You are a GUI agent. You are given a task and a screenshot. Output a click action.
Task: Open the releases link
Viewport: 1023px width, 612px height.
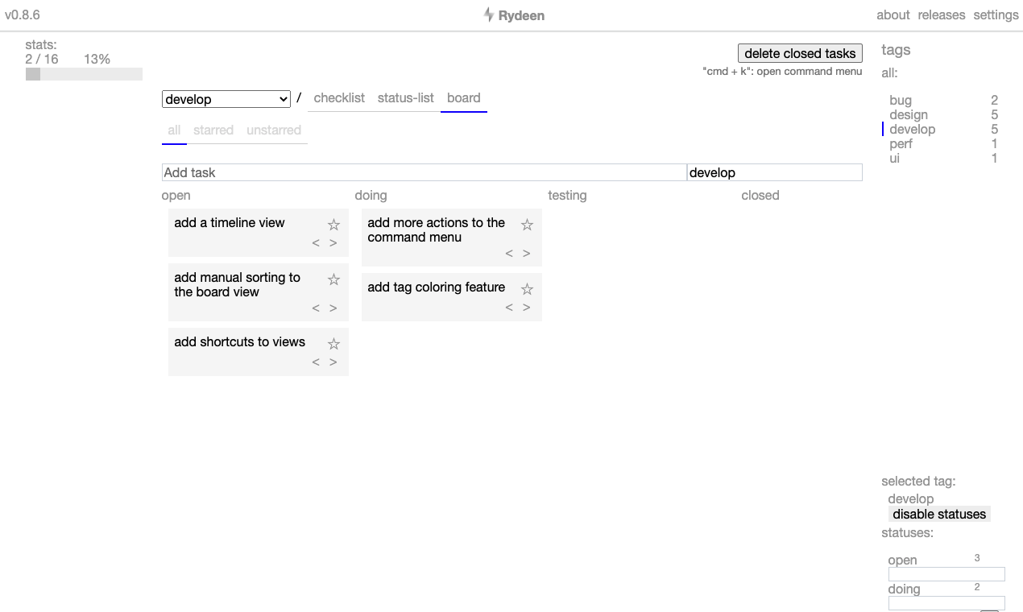coord(942,14)
